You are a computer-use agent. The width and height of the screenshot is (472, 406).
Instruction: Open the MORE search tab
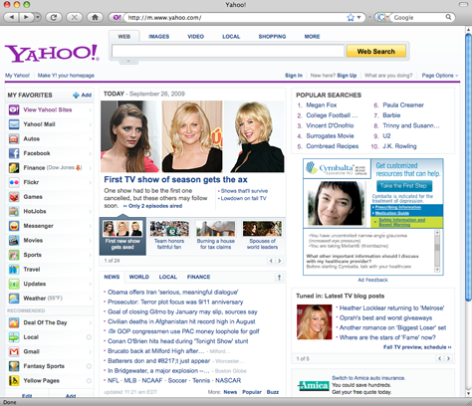coord(312,37)
